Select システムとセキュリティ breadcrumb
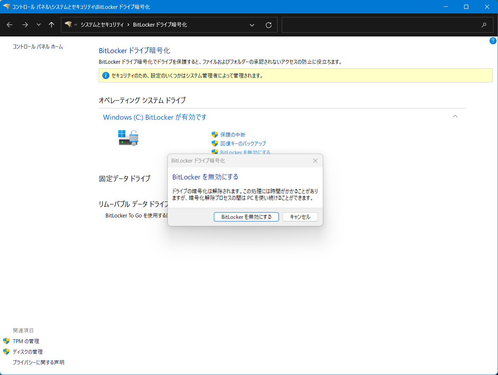This screenshot has height=375, width=498. coord(102,25)
